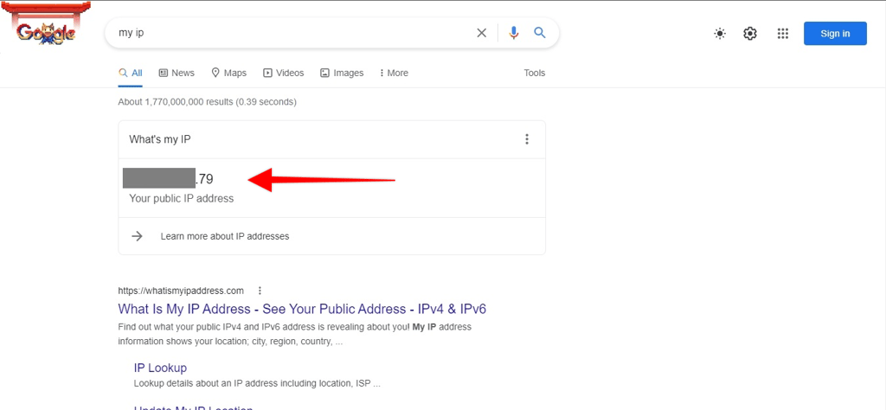Image resolution: width=886 pixels, height=410 pixels.
Task: Open Google apps grid icon
Action: 782,34
